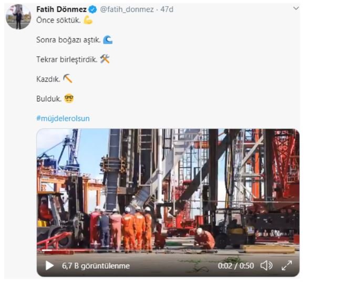The width and height of the screenshot is (352, 282).
Task: Click the 'Tekrar birleştirdik.' tweet text
Action: pos(67,59)
